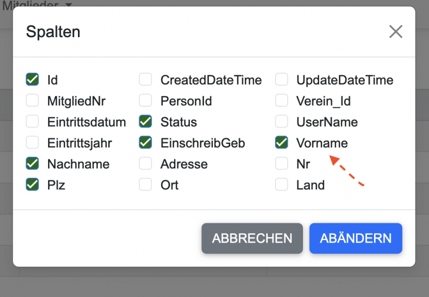429x297 pixels.
Task: Disable the Plz column checkbox
Action: 32,185
